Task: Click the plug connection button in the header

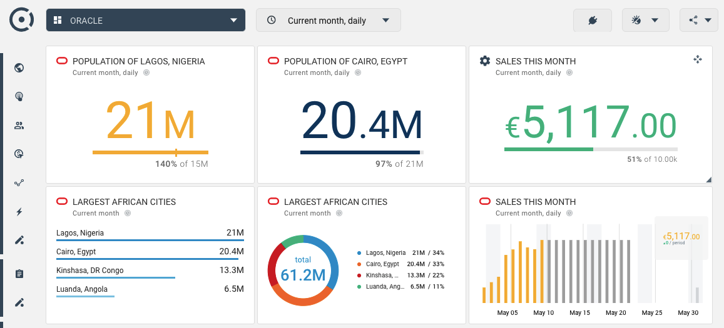Action: click(x=593, y=20)
